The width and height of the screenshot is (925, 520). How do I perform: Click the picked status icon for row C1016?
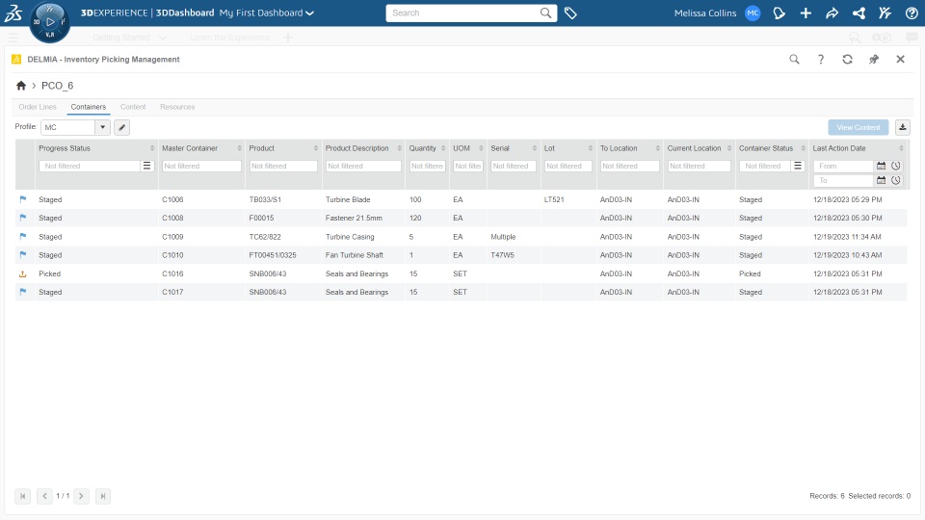(x=23, y=273)
